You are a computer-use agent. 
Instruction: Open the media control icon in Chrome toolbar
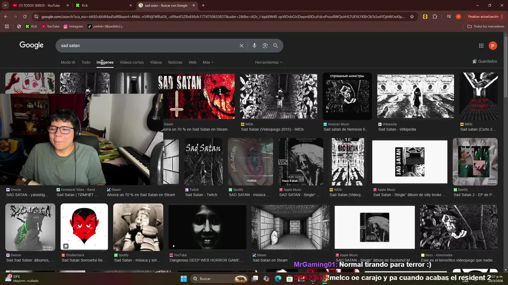449,17
